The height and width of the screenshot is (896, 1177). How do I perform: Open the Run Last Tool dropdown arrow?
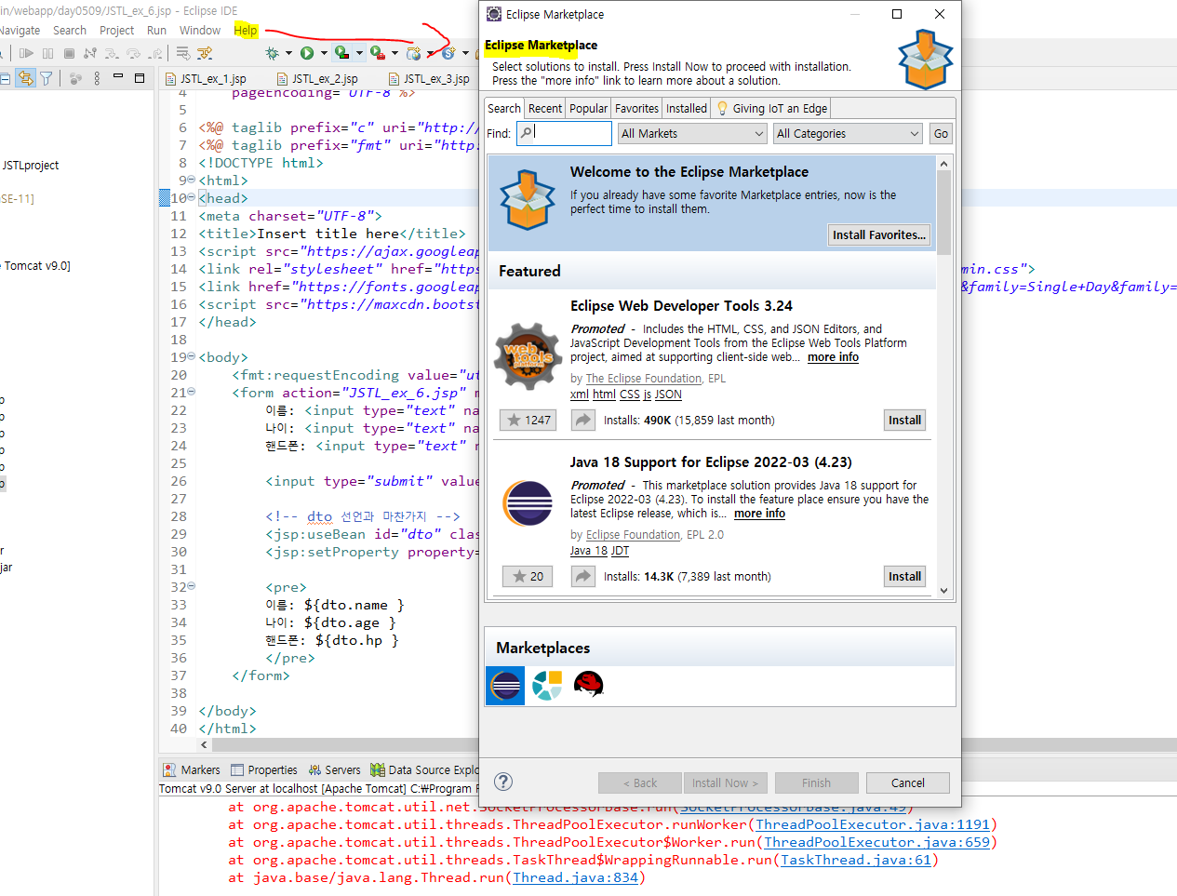(x=395, y=53)
